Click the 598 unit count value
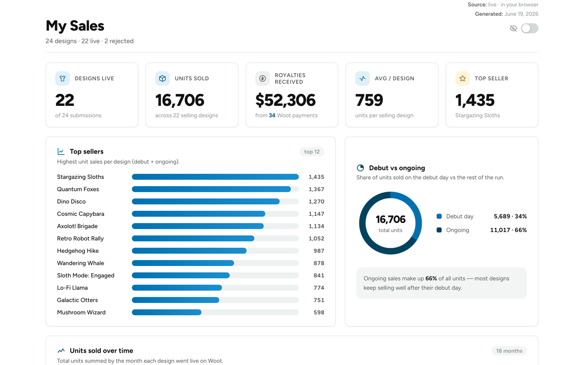The height and width of the screenshot is (365, 584). pos(319,313)
